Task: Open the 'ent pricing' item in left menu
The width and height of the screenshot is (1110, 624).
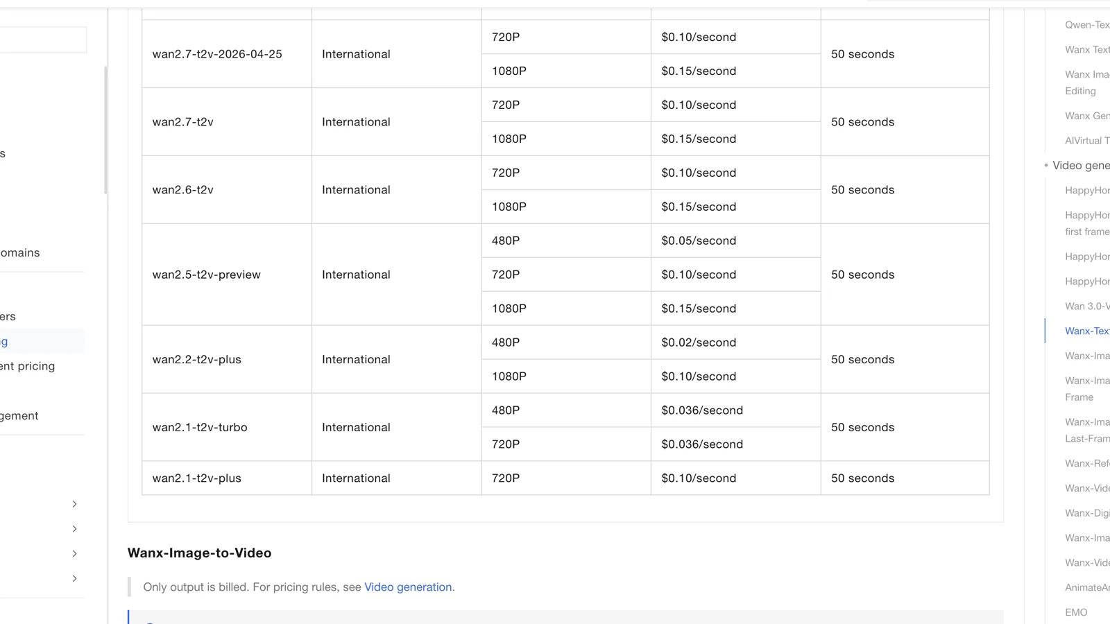Action: coord(28,366)
